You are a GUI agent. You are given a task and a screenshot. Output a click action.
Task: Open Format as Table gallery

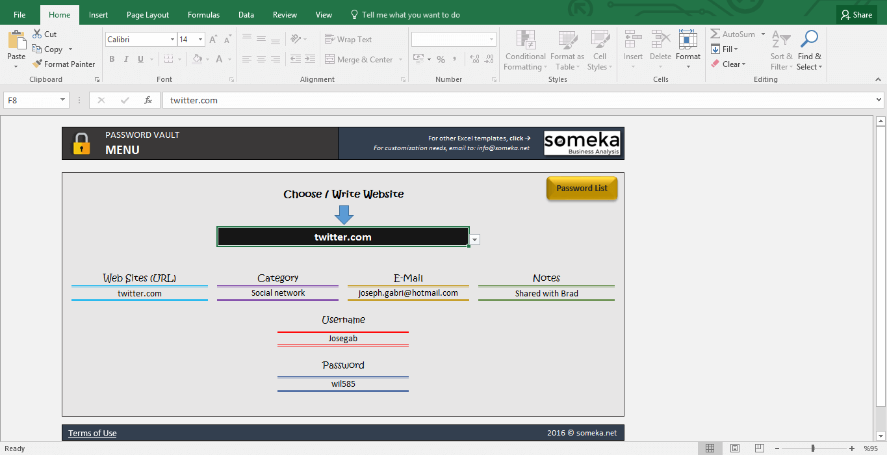pos(567,51)
